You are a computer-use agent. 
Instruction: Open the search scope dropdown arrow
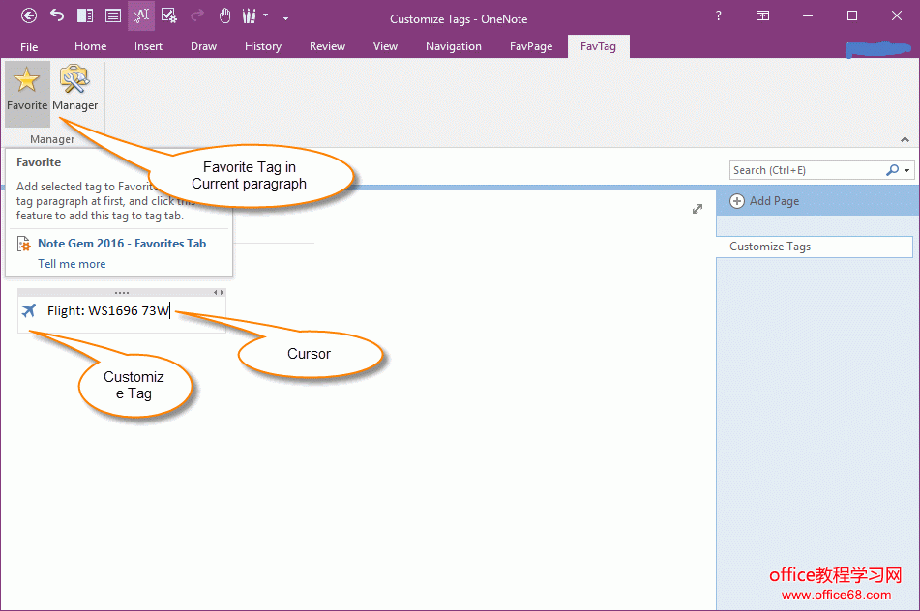click(907, 170)
